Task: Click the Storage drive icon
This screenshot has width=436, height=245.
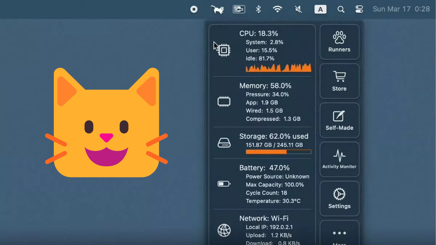Action: (224, 143)
